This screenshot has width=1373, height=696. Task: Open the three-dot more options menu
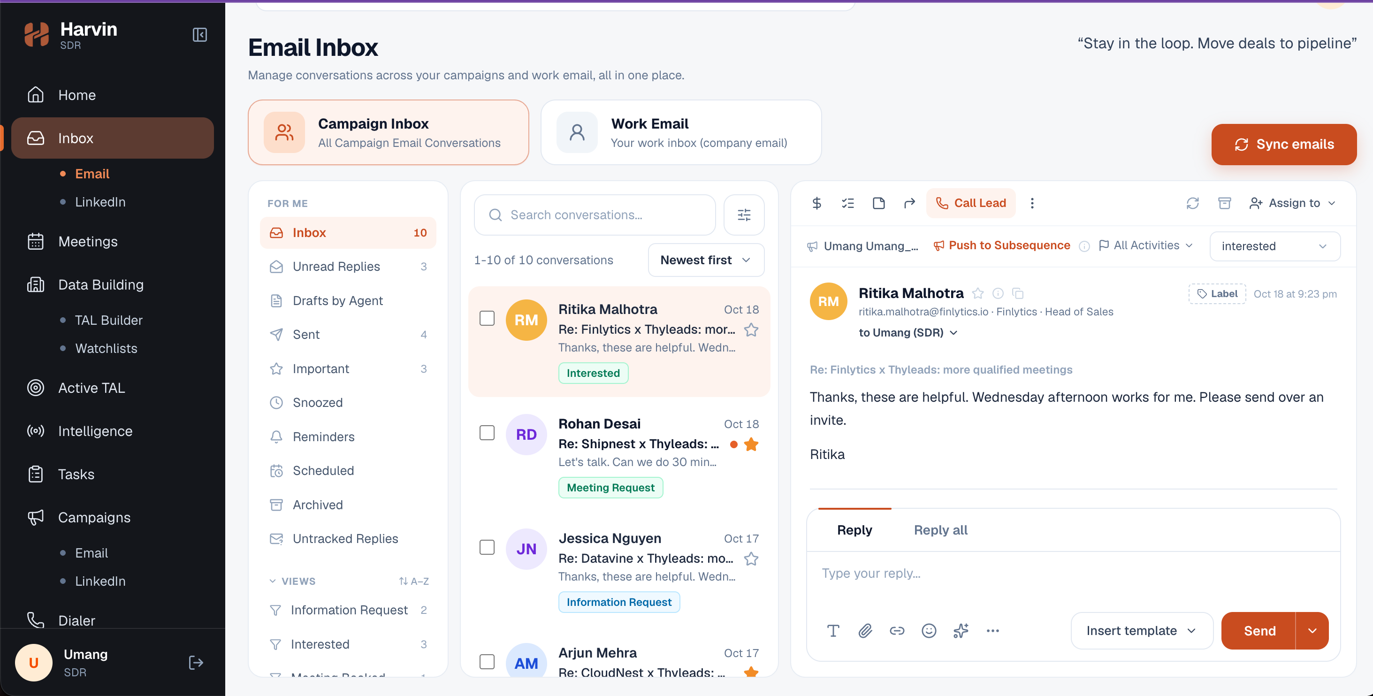tap(1032, 203)
